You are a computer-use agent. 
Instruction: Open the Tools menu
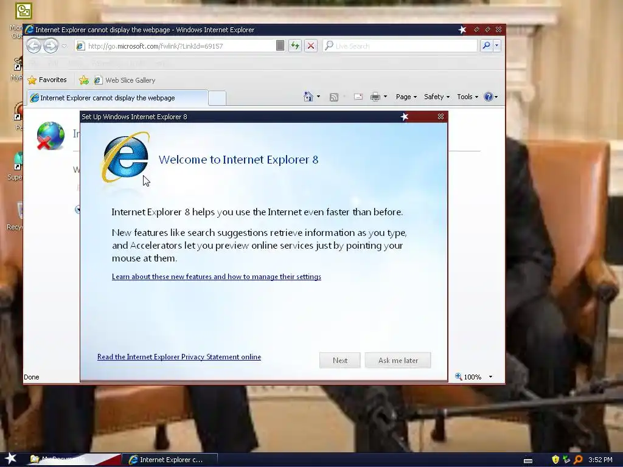coord(467,97)
